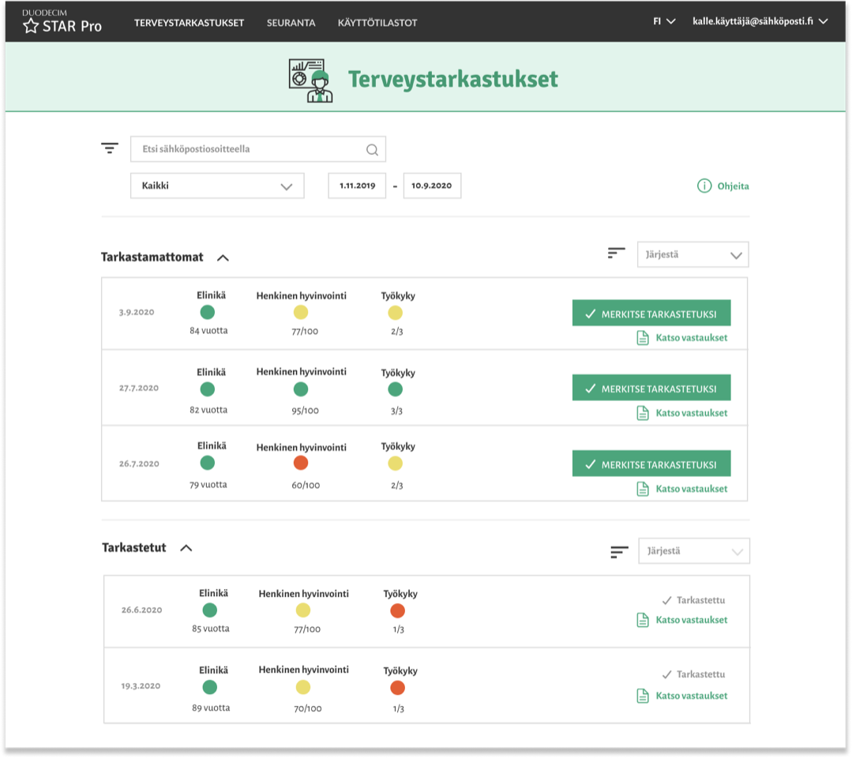Click the date 26.6.2020 in the list

click(x=142, y=610)
